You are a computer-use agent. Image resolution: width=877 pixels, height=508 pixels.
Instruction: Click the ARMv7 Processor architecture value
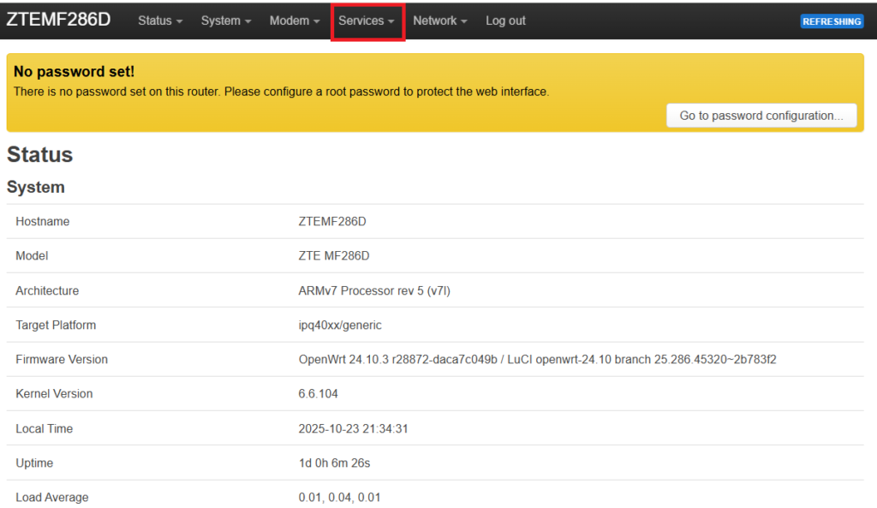click(x=374, y=291)
